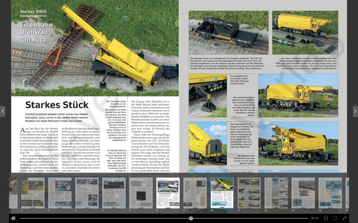Open page 12 thumbnail
The image size is (358, 223).
(276, 193)
